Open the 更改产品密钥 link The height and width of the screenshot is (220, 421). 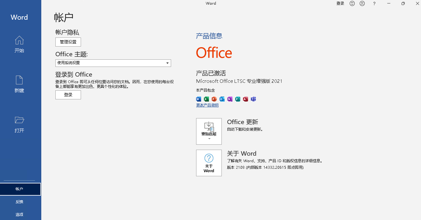207,105
